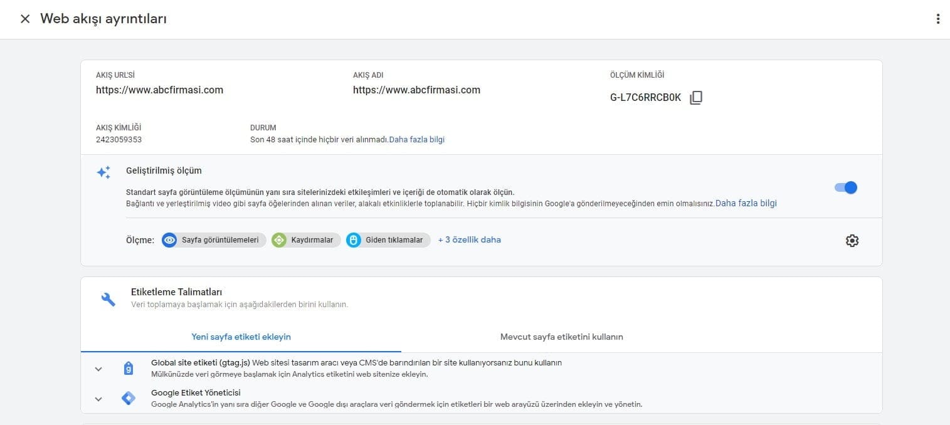Close the Web akışı ayrıntıları panel
This screenshot has width=950, height=425.
[x=25, y=19]
